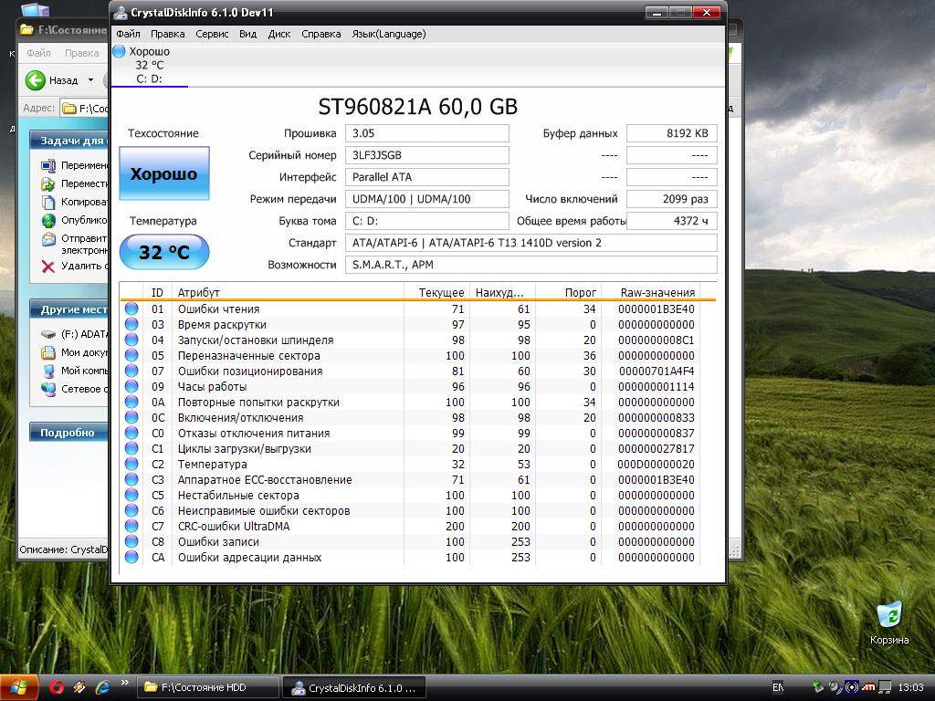Image resolution: width=935 pixels, height=701 pixels.
Task: Click the Windows Start button
Action: [18, 687]
